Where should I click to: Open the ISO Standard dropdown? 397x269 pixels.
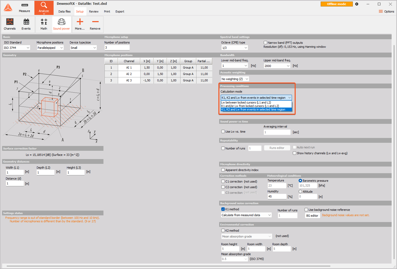17,48
